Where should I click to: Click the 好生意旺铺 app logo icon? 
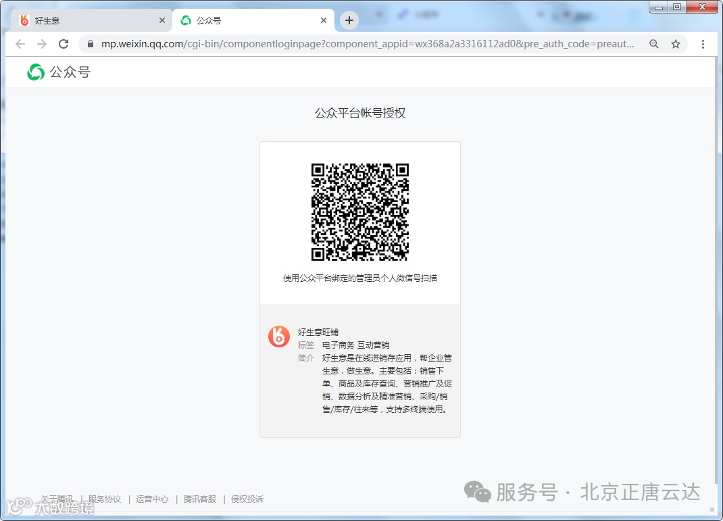pyautogui.click(x=279, y=337)
